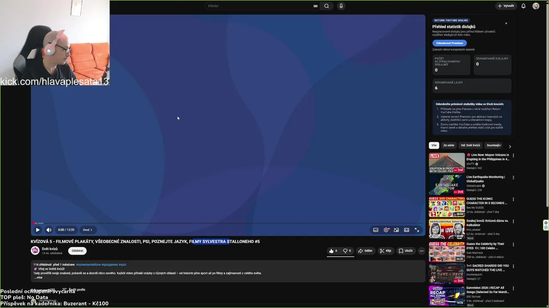This screenshot has height=308, width=549.
Task: Click lower extension icon at right edge
Action: click(546, 228)
